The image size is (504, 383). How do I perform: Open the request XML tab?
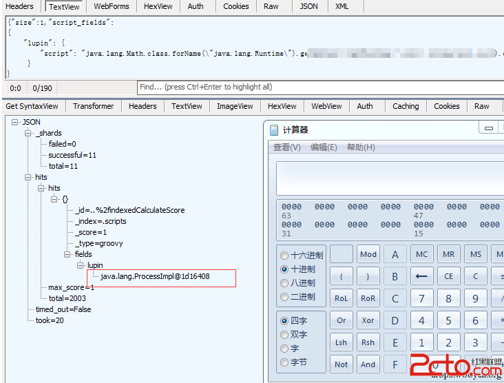click(x=342, y=6)
